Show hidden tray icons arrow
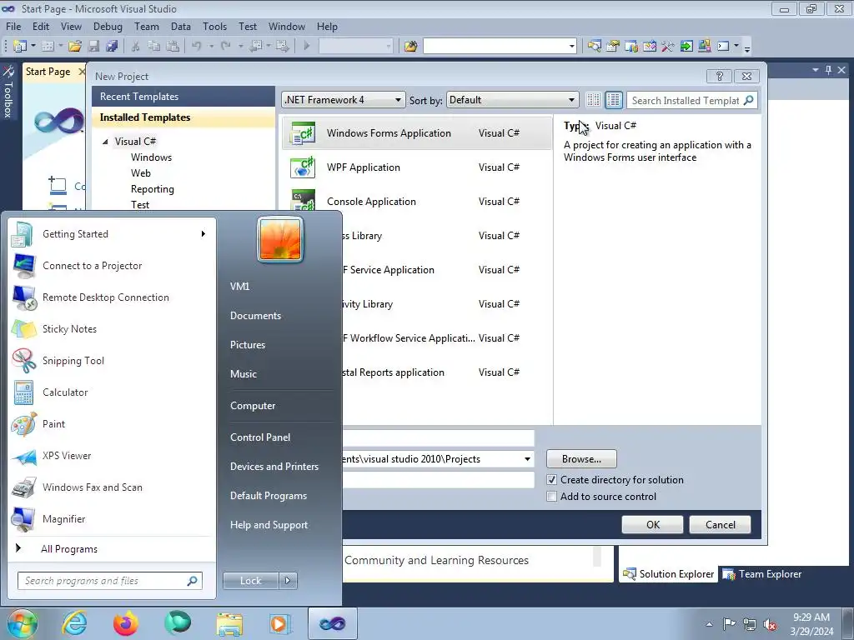The image size is (854, 640). [x=709, y=624]
